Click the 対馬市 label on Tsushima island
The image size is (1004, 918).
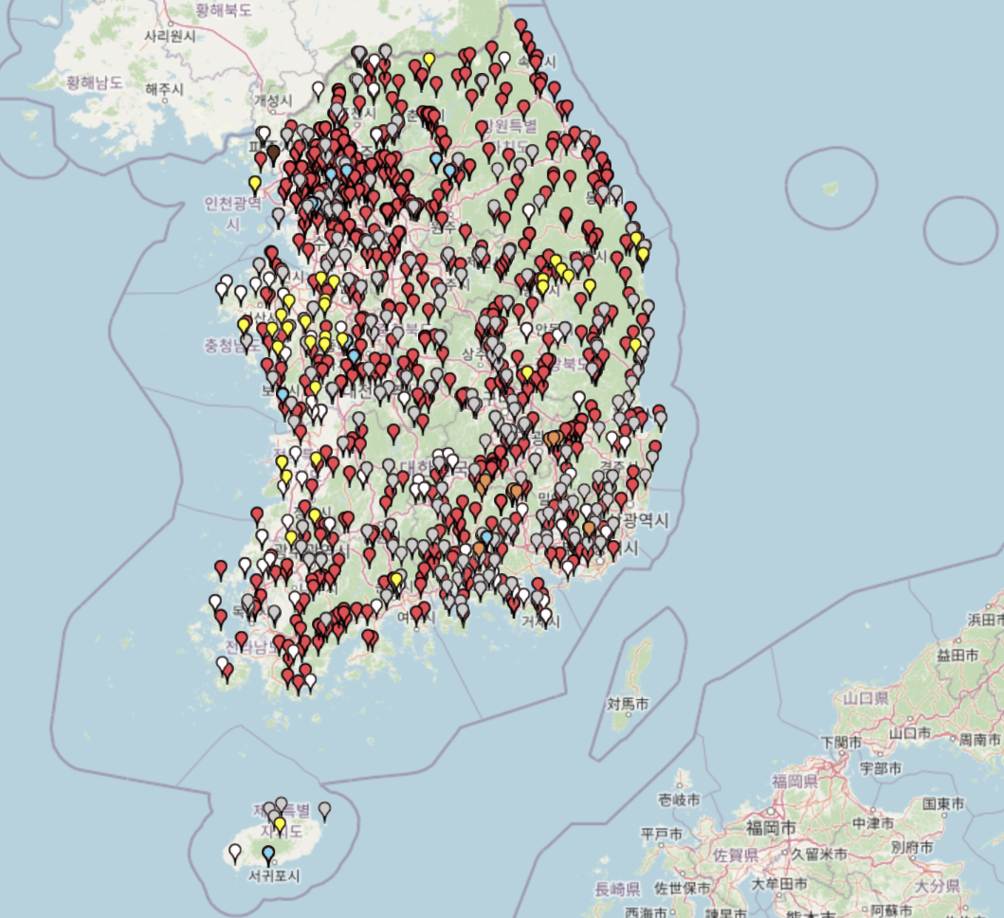point(629,704)
